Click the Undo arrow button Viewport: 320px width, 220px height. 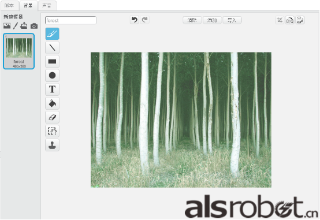[135, 20]
